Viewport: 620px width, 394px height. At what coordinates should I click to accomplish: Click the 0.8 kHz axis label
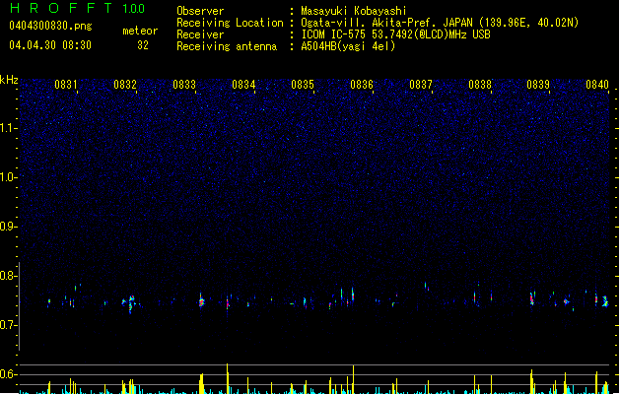click(9, 276)
